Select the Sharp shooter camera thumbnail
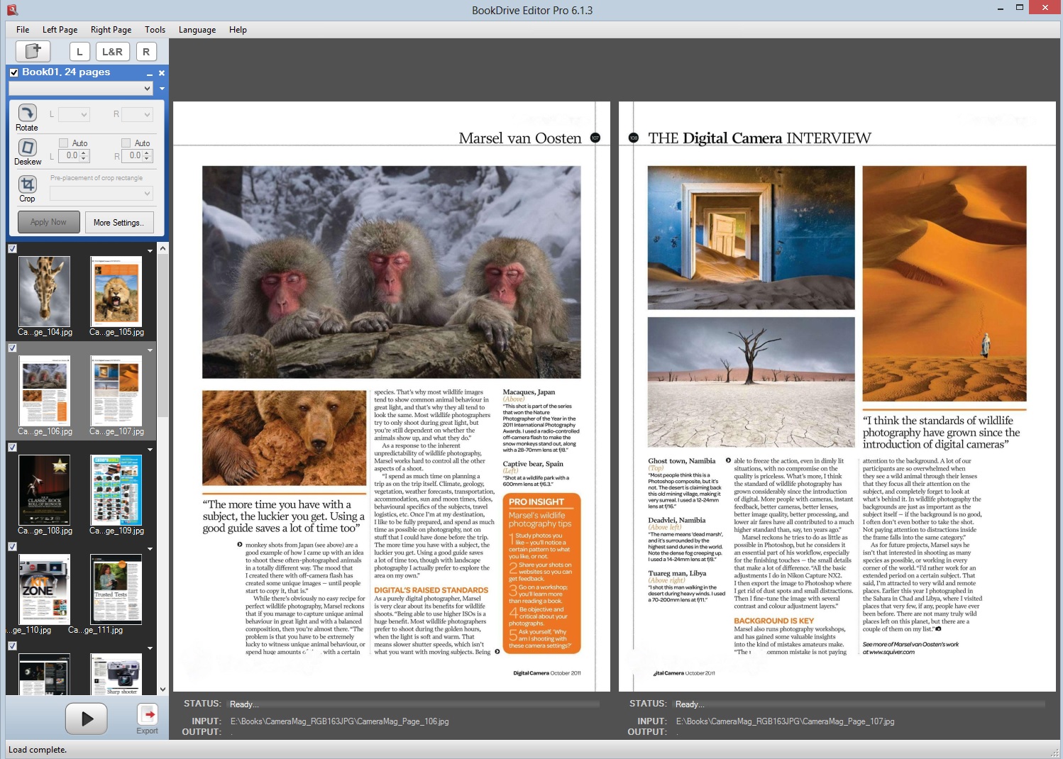Viewport: 1063px width, 759px height. pyautogui.click(x=116, y=674)
